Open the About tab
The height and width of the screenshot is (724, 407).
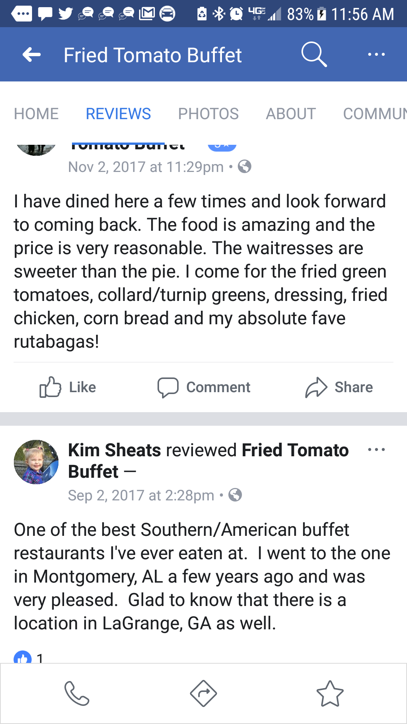click(291, 114)
